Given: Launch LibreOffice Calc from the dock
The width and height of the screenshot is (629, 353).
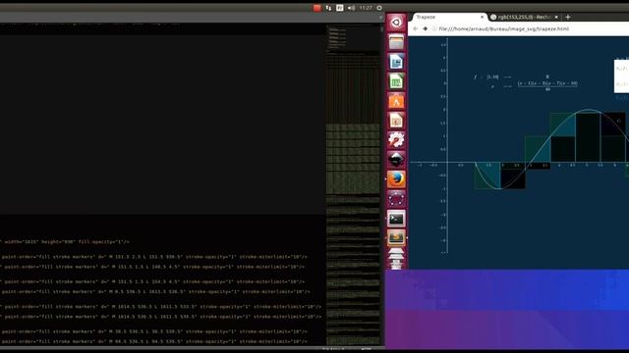Looking at the screenshot, I should point(396,81).
